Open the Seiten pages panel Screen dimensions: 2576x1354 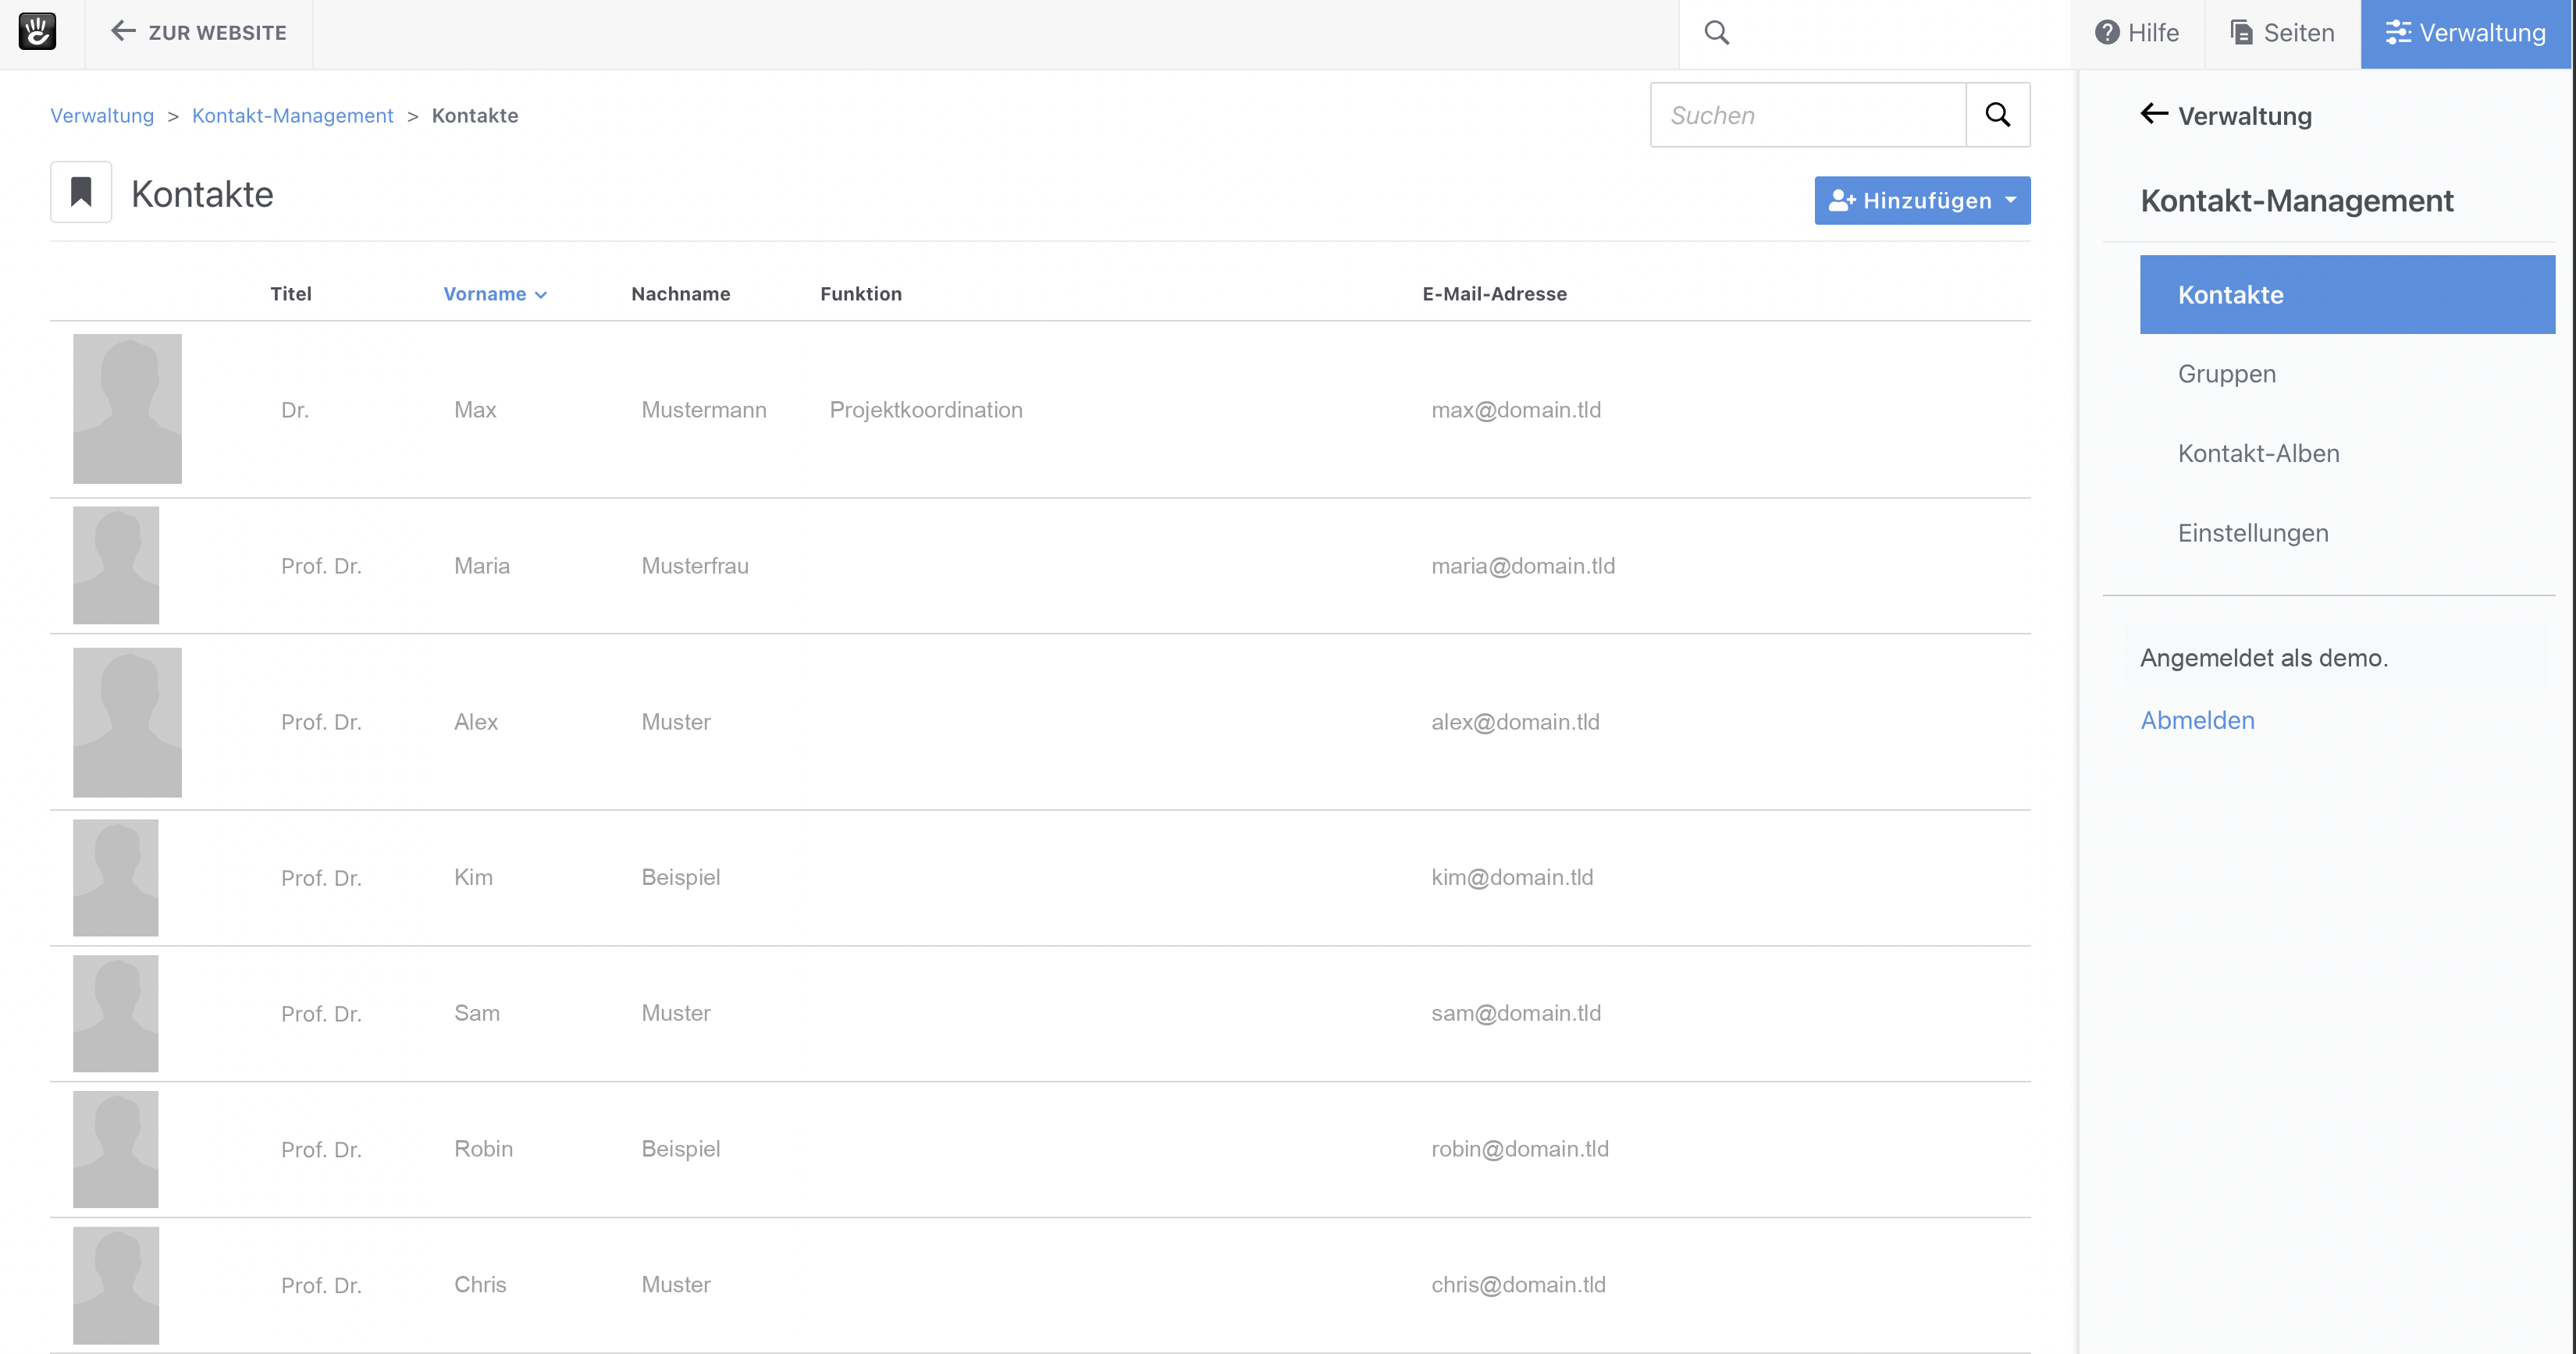pos(2282,33)
